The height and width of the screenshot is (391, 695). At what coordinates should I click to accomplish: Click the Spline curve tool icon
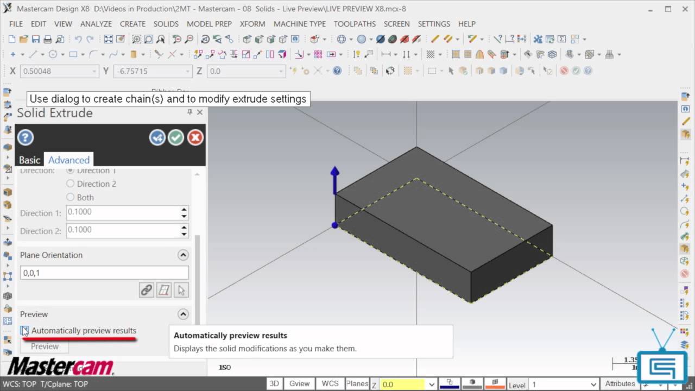[x=113, y=54]
